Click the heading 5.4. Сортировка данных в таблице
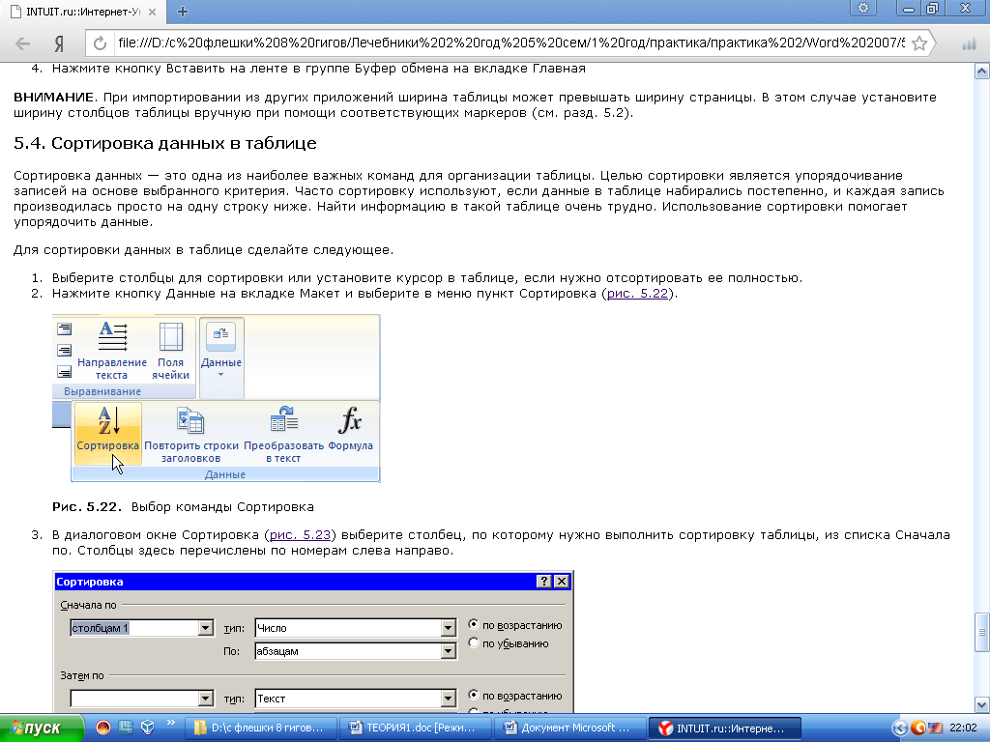990x742 pixels. [165, 143]
